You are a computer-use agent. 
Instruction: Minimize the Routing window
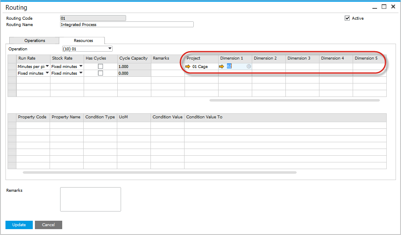pos(374,7)
